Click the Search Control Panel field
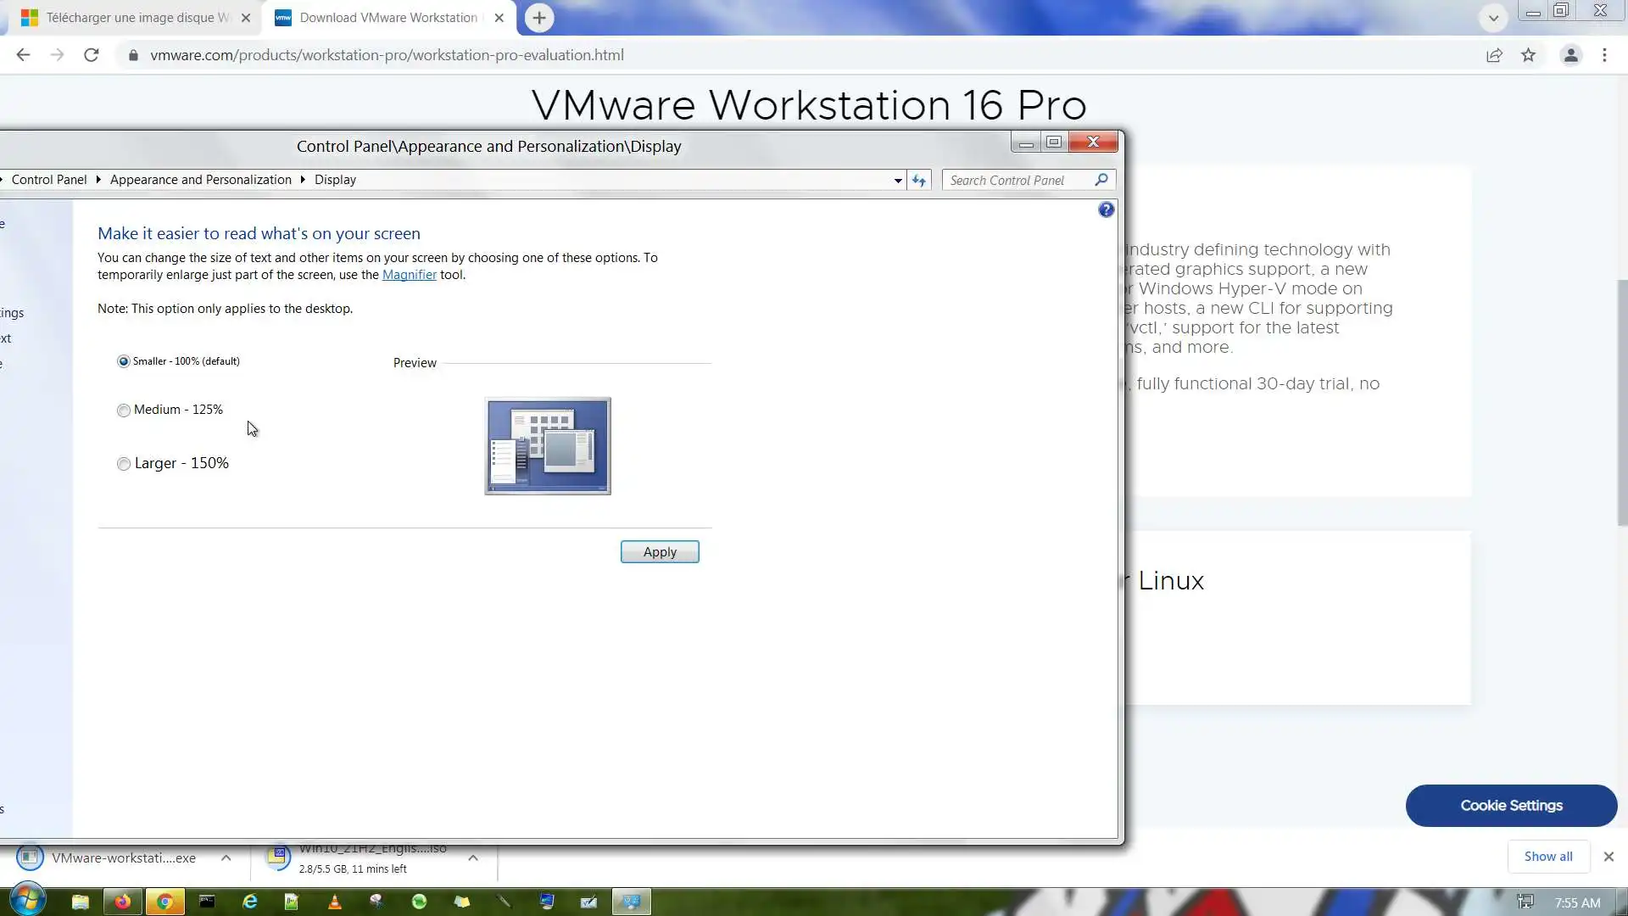This screenshot has width=1628, height=916. [1016, 180]
